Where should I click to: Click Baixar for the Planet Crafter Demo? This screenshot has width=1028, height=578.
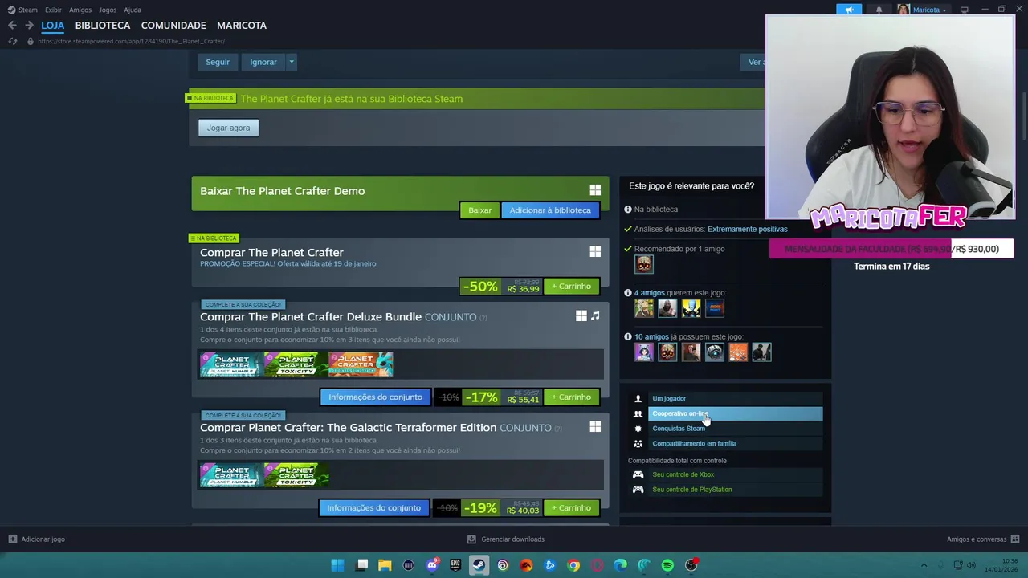click(x=479, y=210)
